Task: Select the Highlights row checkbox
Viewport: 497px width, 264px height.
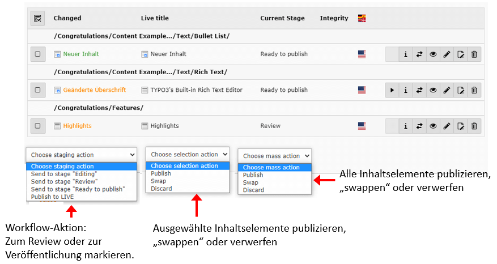Action: 37,126
